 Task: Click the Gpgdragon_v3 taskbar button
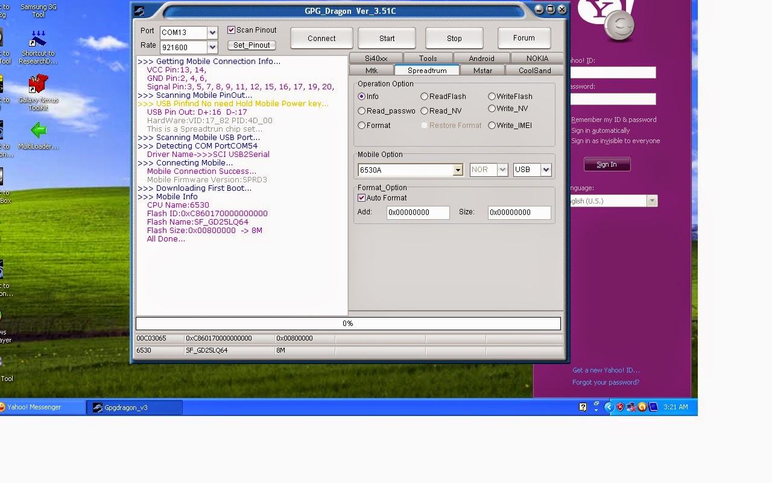tap(134, 408)
